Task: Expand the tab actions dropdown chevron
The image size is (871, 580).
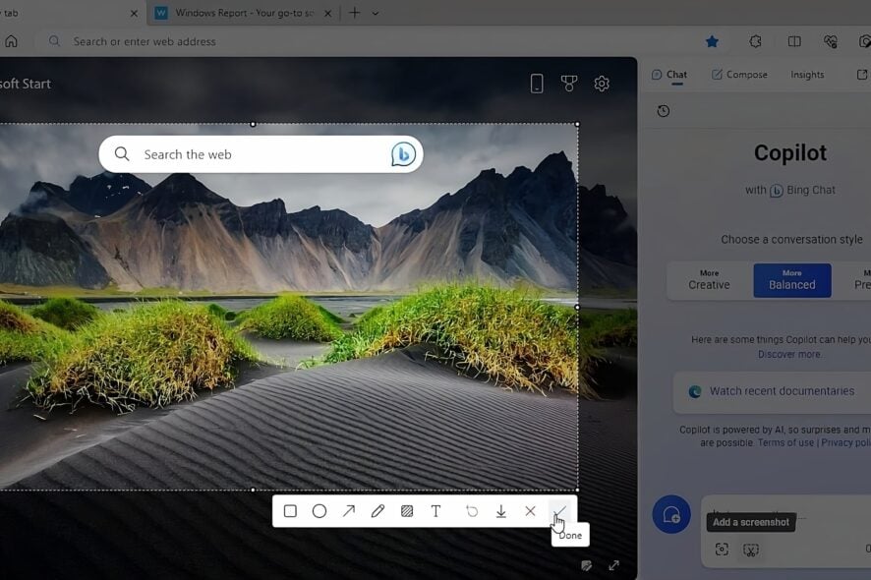Action: (x=376, y=14)
